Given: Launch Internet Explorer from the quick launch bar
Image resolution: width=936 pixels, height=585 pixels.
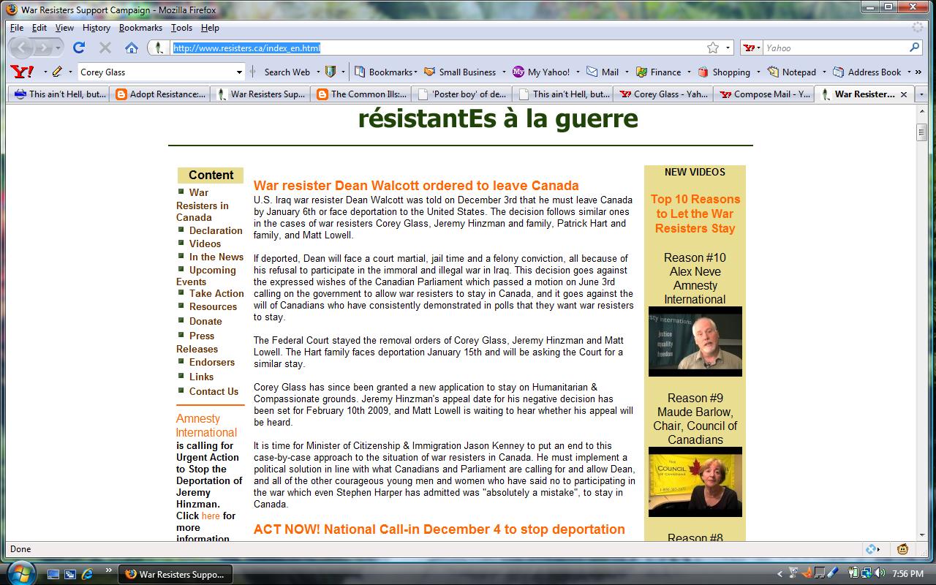Looking at the screenshot, I should [x=87, y=574].
